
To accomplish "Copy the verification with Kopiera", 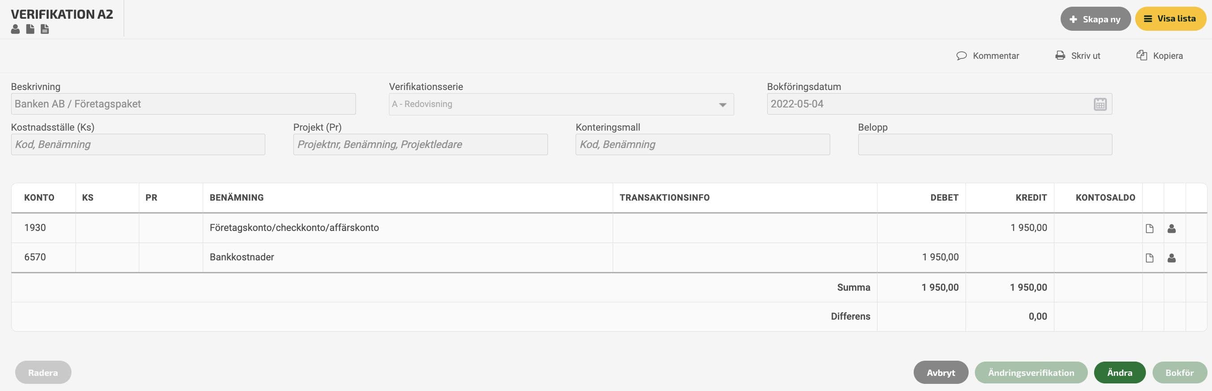I will click(x=1160, y=55).
